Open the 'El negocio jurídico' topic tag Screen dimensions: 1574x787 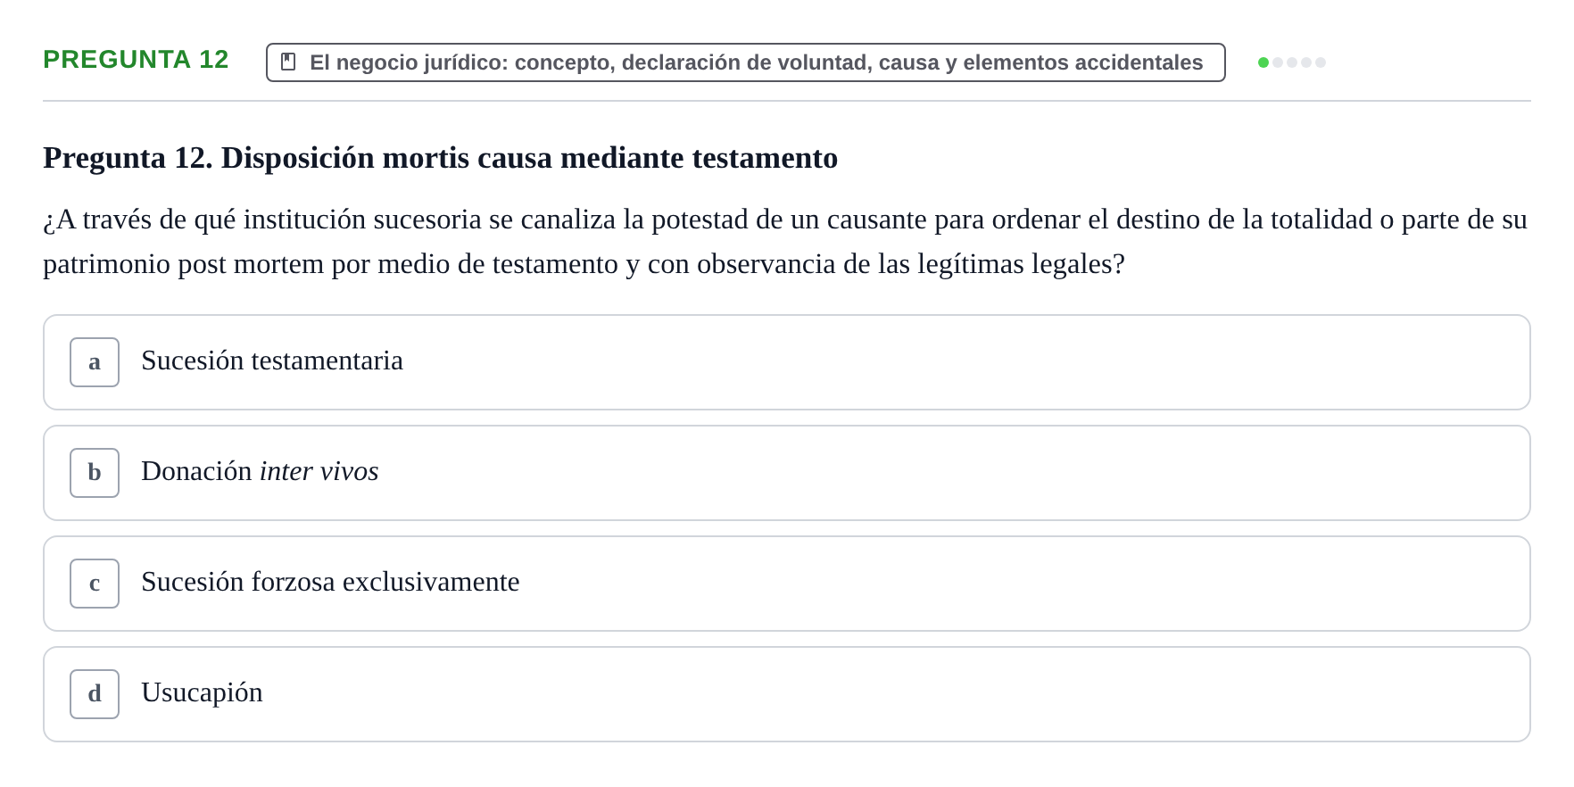[745, 62]
